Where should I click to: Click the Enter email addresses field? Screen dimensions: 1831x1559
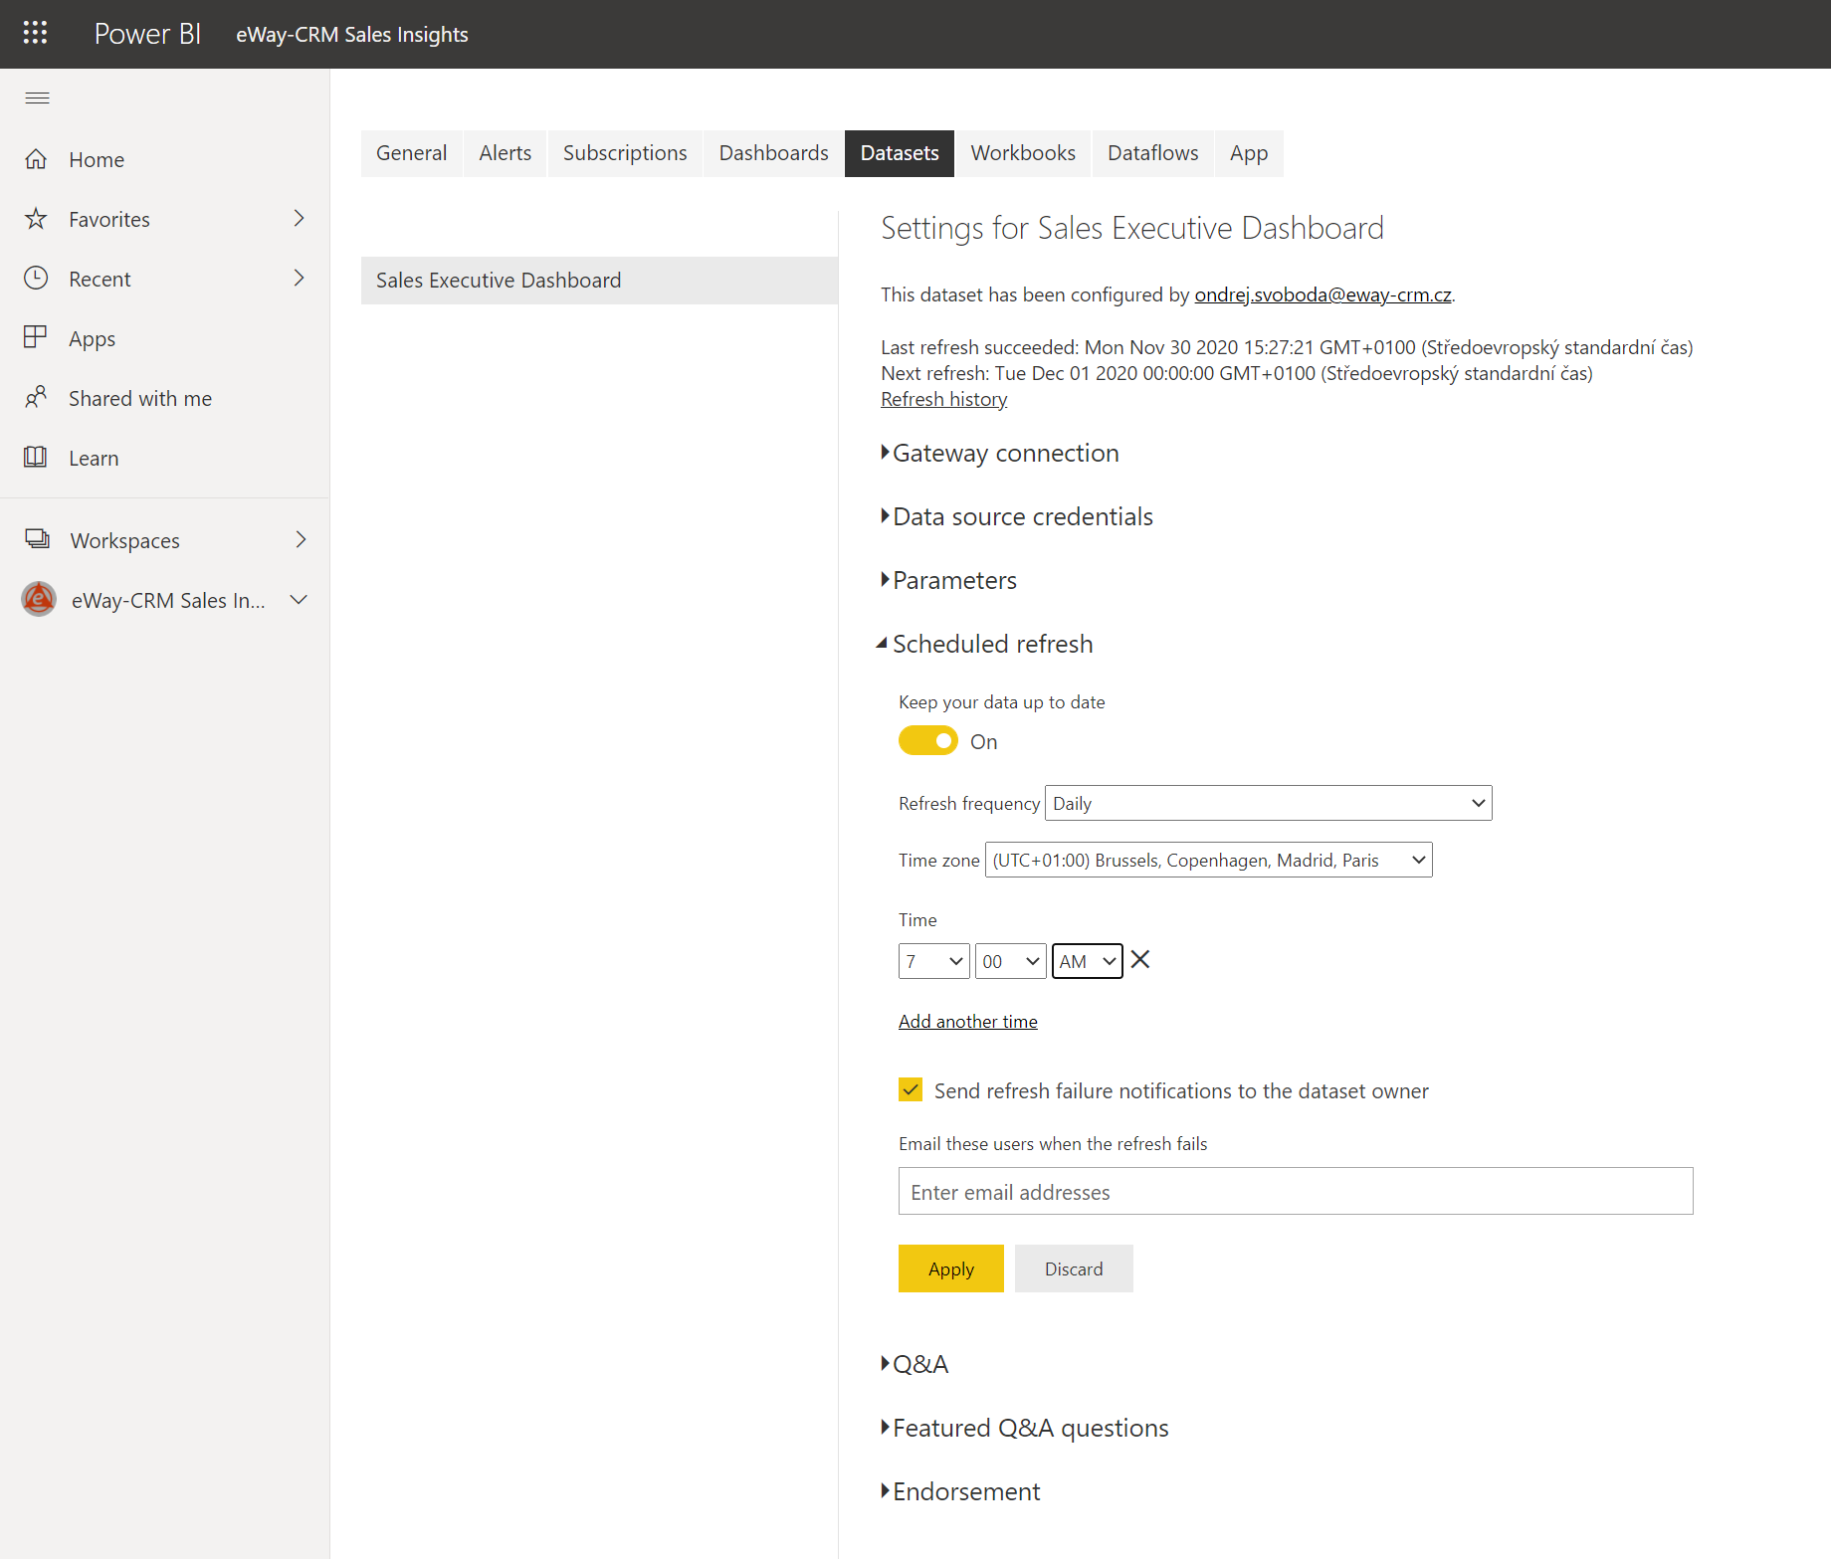point(1296,1191)
